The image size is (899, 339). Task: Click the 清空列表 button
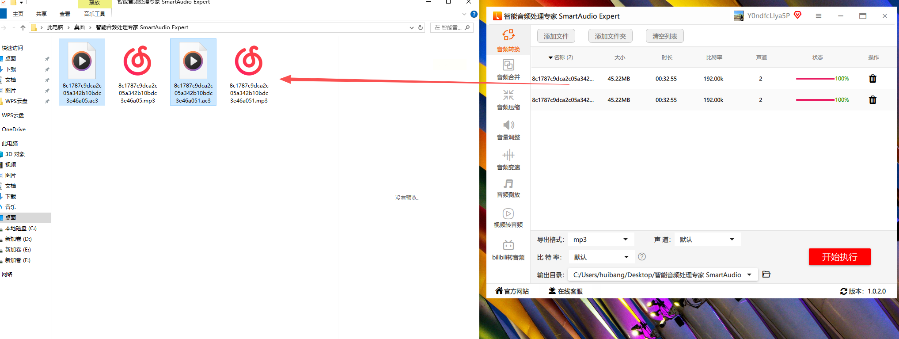point(665,36)
